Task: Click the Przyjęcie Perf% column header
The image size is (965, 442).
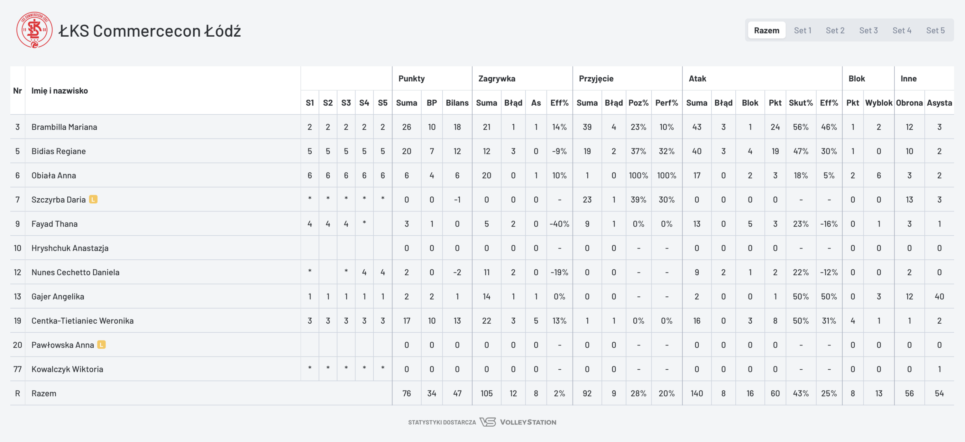Action: (666, 103)
